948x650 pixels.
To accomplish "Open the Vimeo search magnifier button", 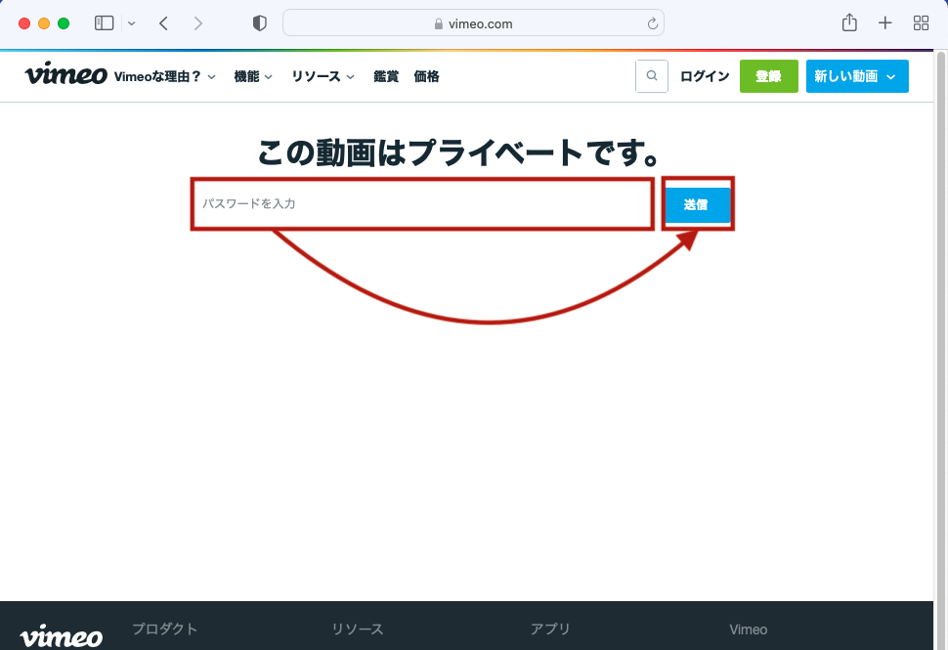I will tap(652, 76).
